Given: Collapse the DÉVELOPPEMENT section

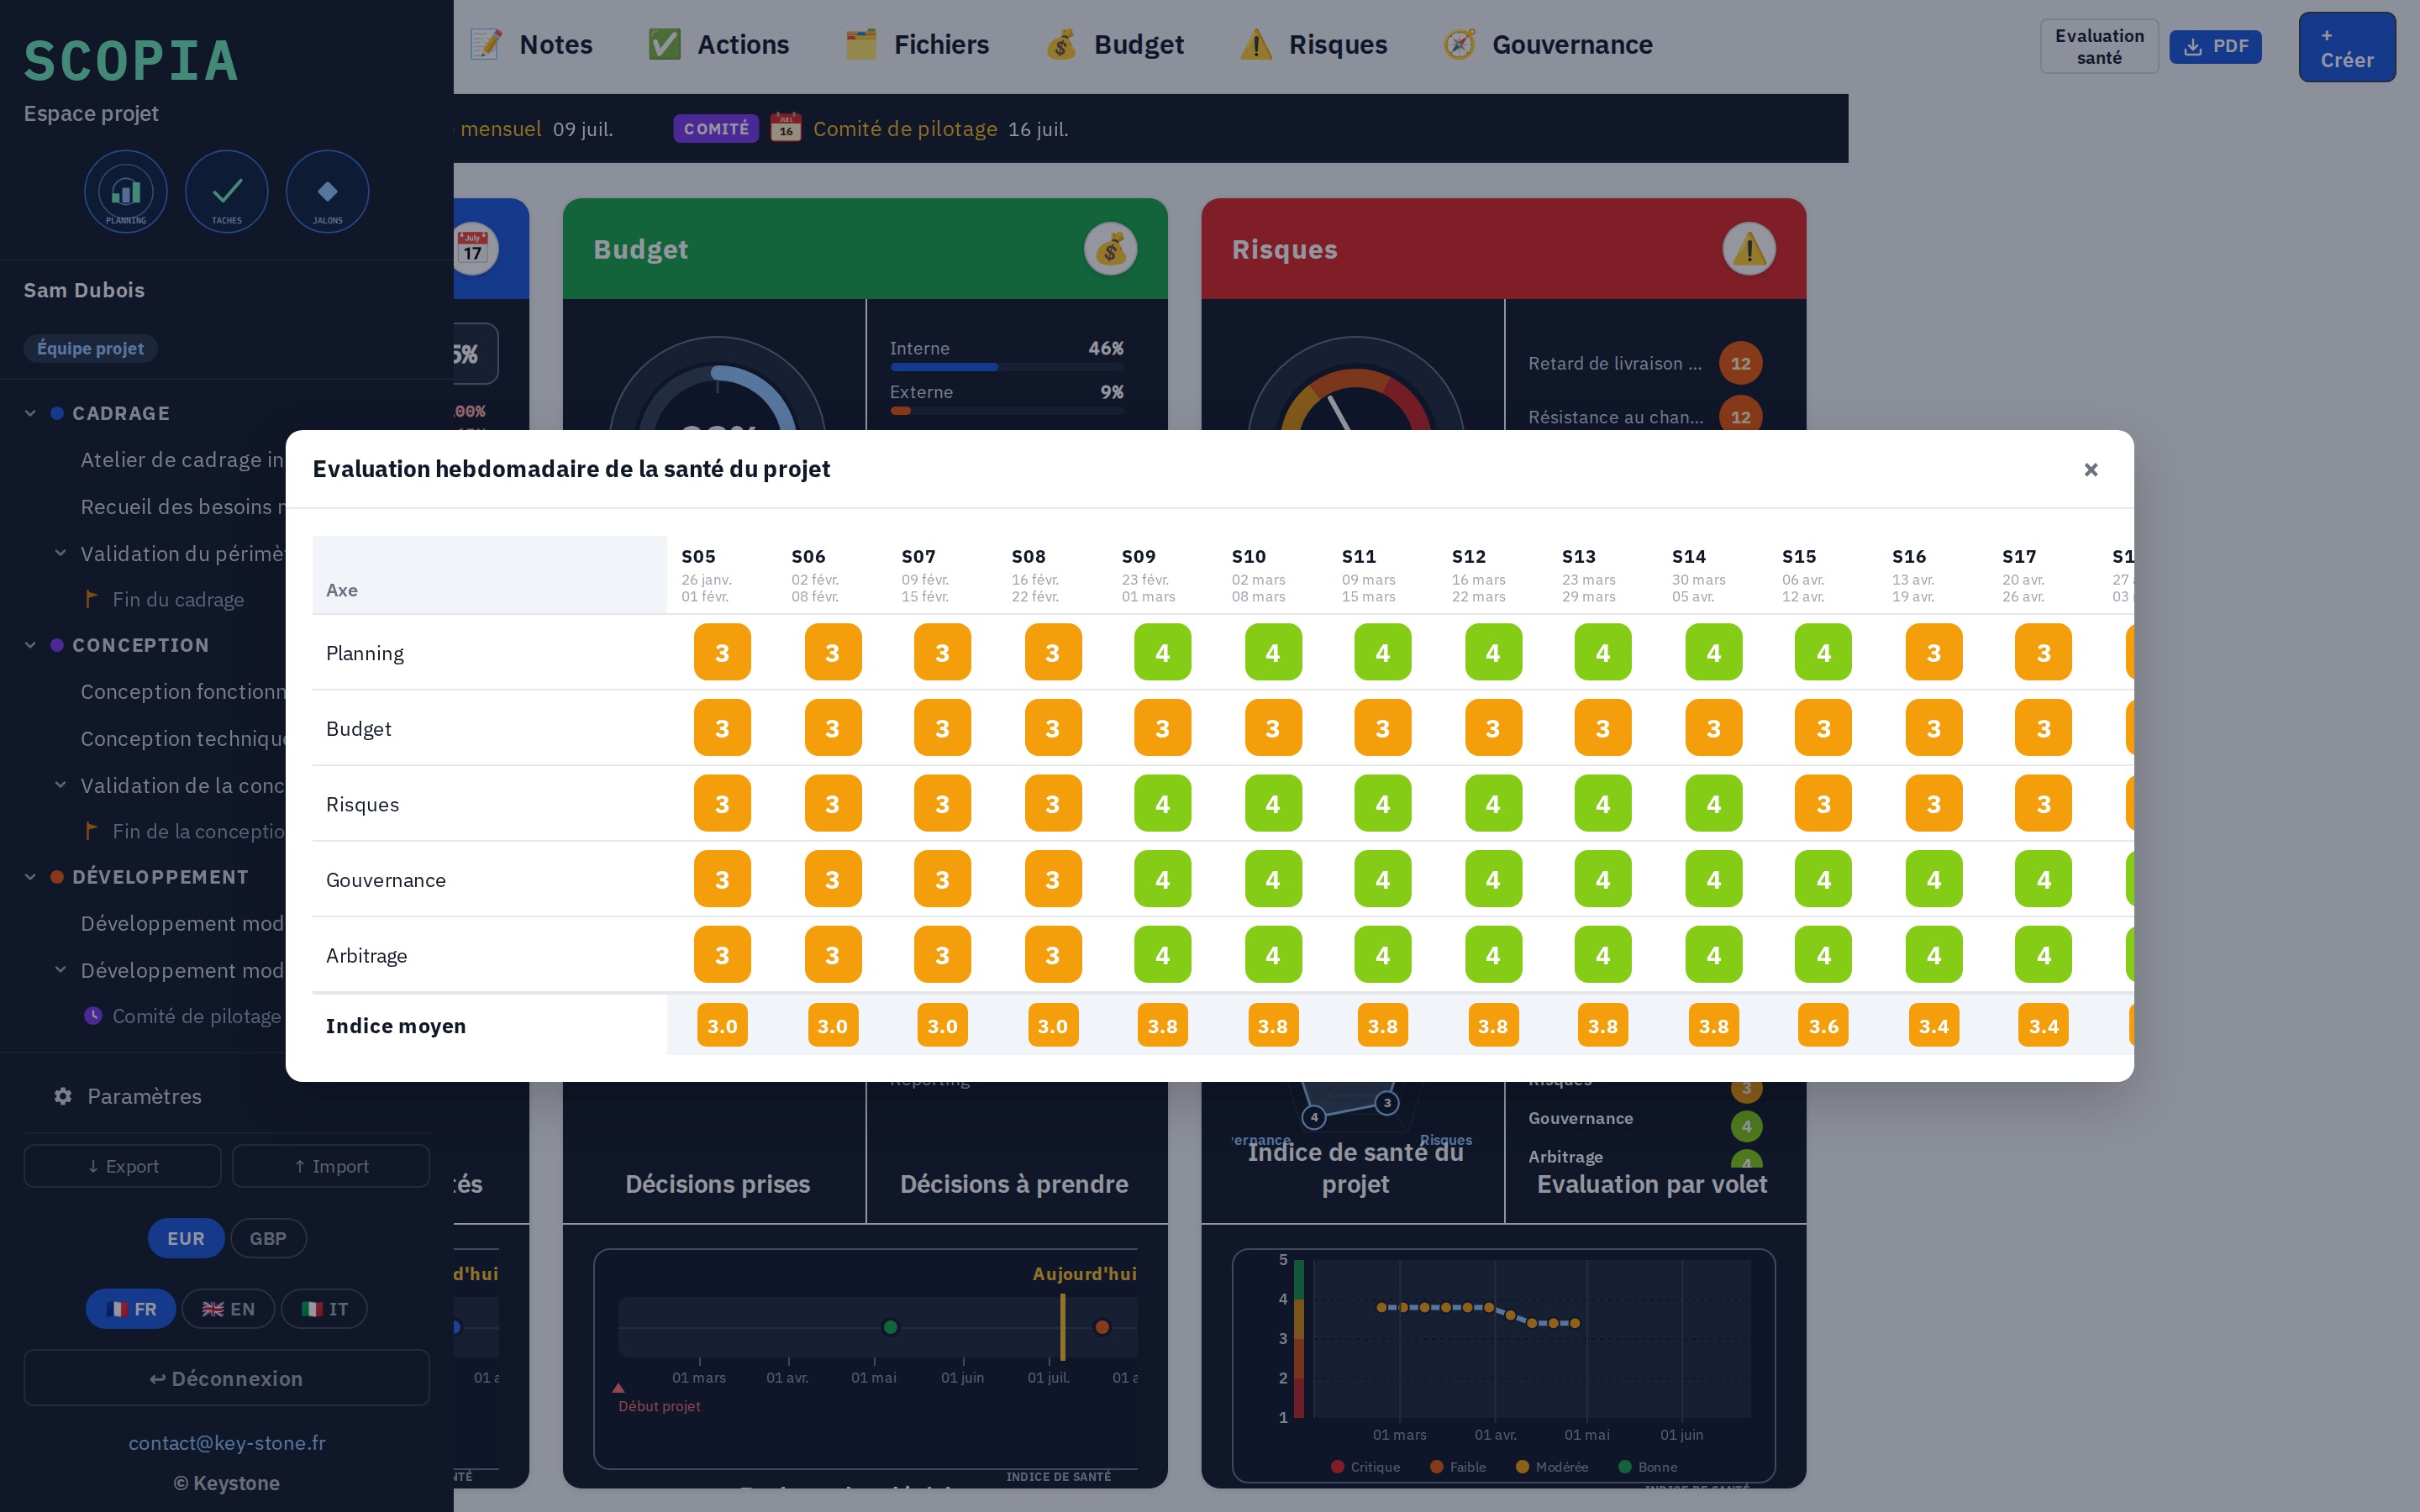Looking at the screenshot, I should [30, 877].
